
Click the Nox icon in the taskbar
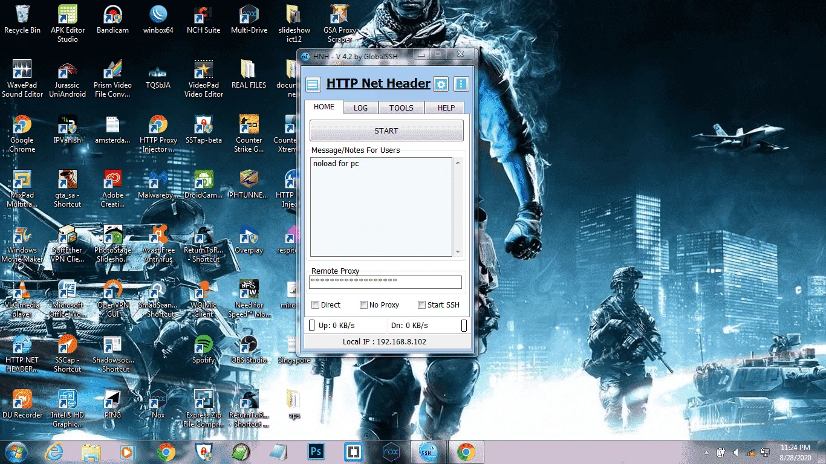pos(391,452)
